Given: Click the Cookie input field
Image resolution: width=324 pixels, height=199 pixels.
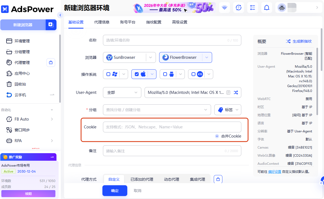Looking at the screenshot, I should coord(172,127).
